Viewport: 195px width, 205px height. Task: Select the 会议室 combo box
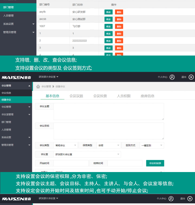(87, 154)
